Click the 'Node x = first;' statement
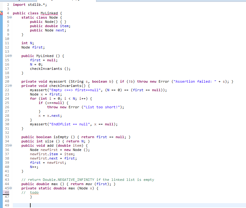 [x=46, y=94]
